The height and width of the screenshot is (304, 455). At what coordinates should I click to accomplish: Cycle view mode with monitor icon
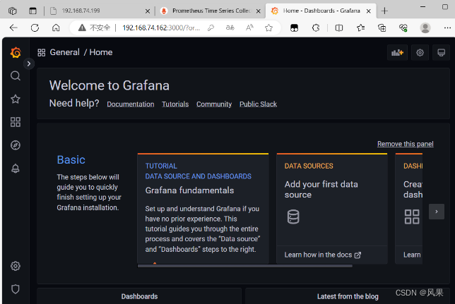click(441, 52)
